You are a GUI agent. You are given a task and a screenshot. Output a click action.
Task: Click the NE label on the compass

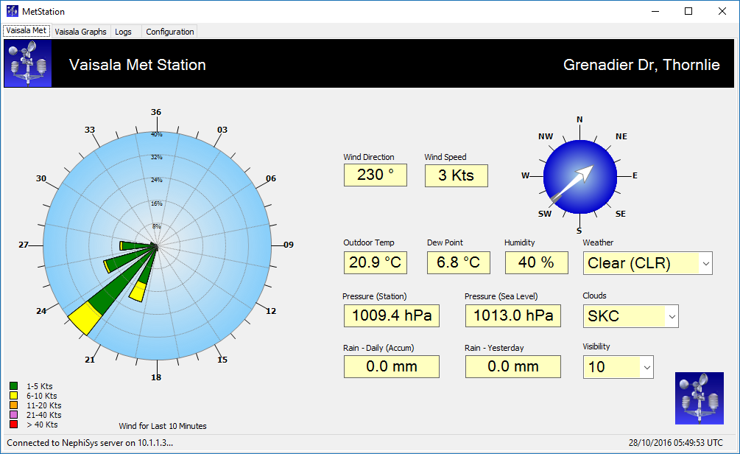click(621, 136)
